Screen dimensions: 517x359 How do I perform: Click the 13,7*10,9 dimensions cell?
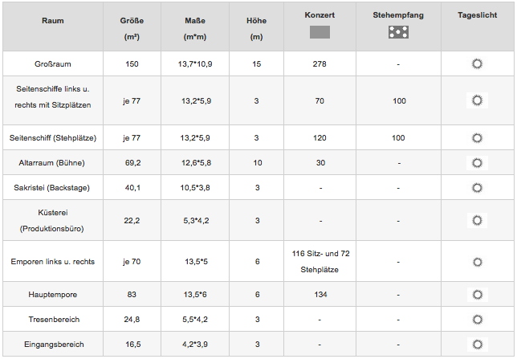pos(195,64)
